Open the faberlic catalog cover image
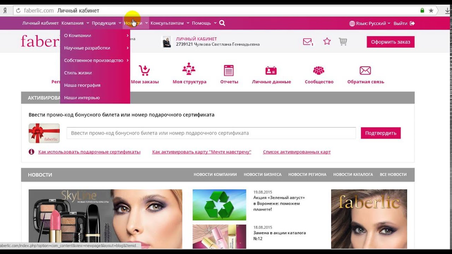This screenshot has height=254, width=452. [369, 219]
